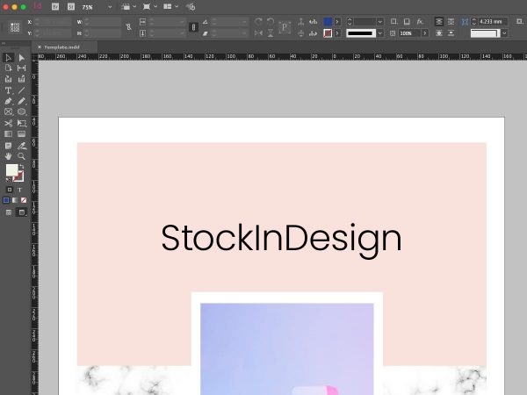The height and width of the screenshot is (395, 527).
Task: Click the drop shadow effects fx icon
Action: pyautogui.click(x=420, y=21)
